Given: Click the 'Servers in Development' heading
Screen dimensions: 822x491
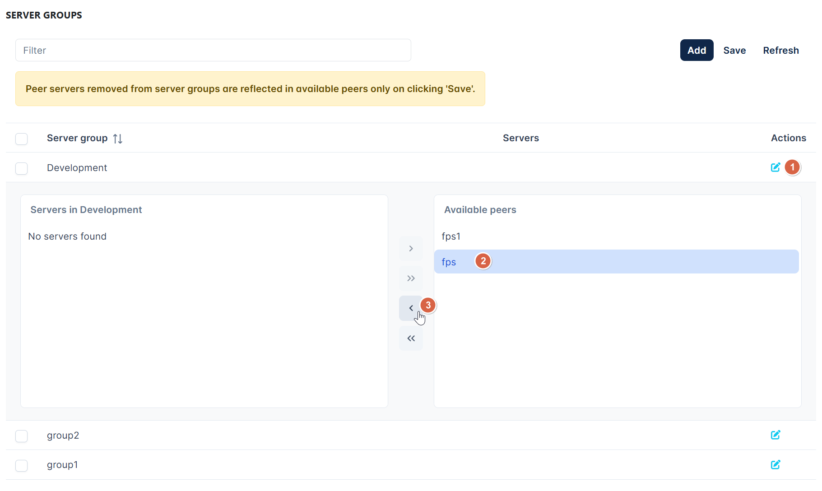Looking at the screenshot, I should click(86, 210).
